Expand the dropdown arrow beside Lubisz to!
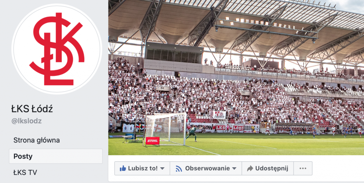 (x=162, y=169)
